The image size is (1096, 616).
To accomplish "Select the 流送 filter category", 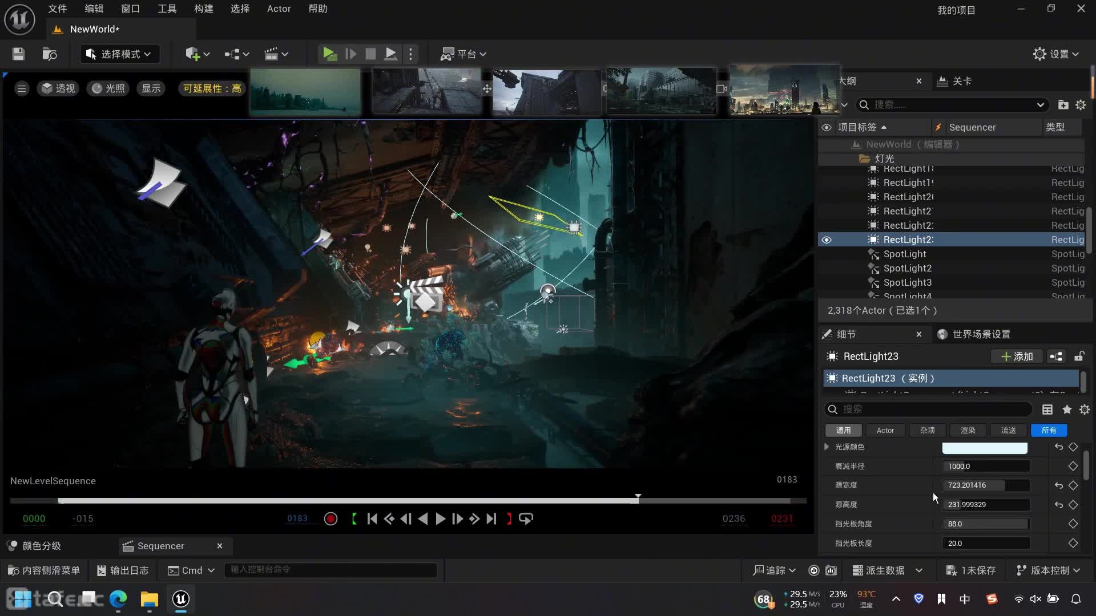I will (x=1009, y=431).
